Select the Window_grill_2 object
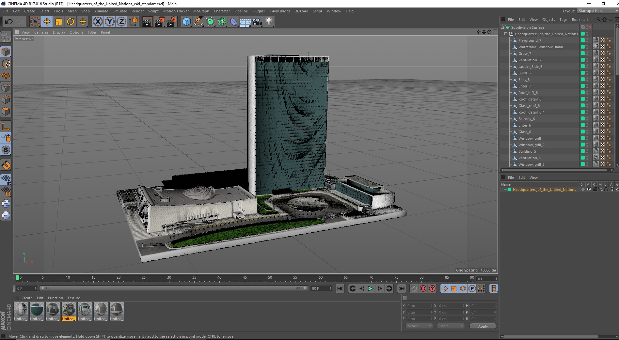Viewport: 619px width, 340px height. pos(531,145)
